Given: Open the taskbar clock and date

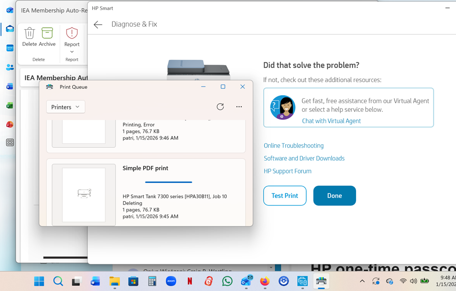Looking at the screenshot, I should click(x=446, y=281).
